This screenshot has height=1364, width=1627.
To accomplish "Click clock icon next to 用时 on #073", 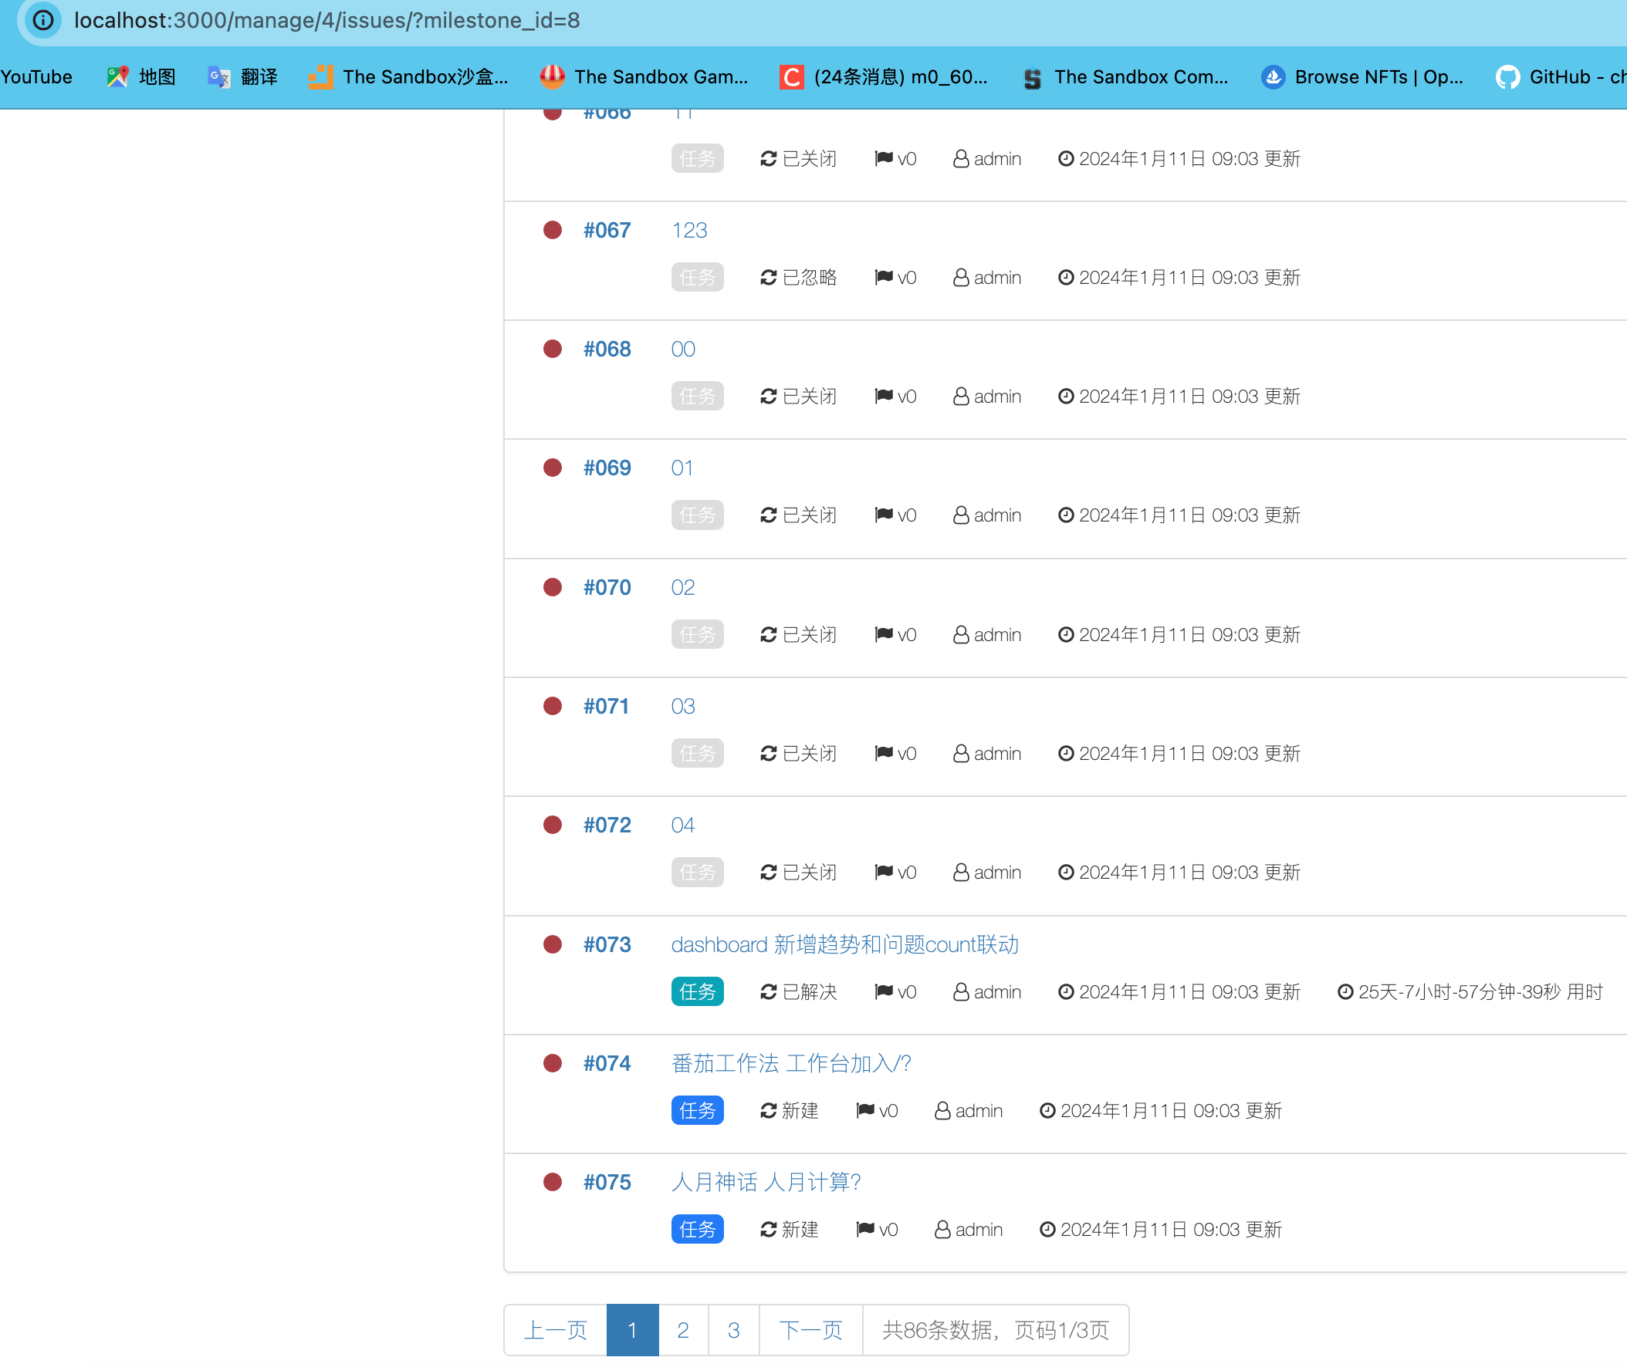I will click(x=1346, y=991).
